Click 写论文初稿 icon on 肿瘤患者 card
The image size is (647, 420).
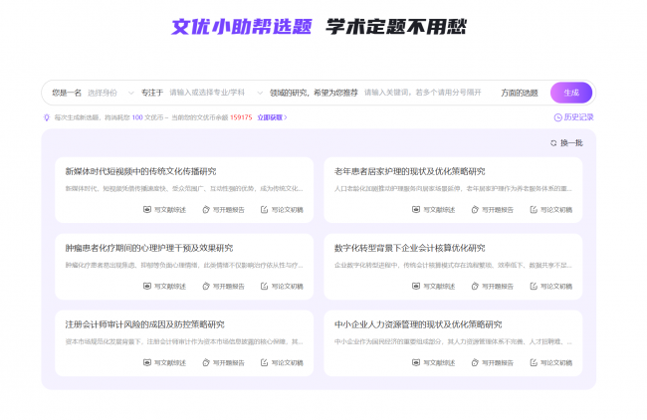click(265, 286)
